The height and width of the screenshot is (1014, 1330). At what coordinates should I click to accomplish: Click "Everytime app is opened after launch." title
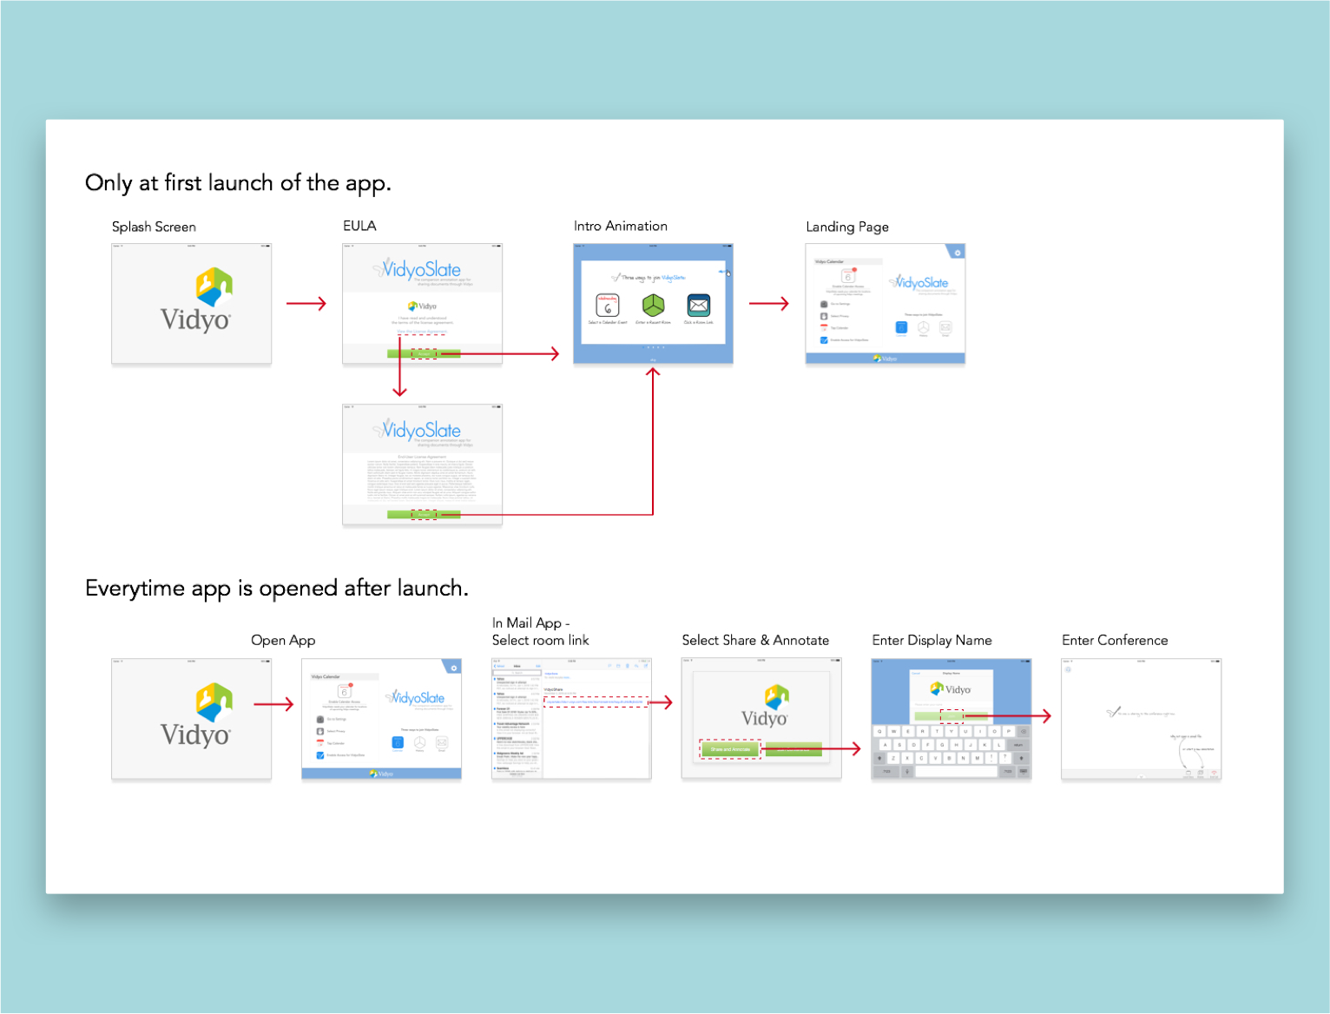coord(277,589)
